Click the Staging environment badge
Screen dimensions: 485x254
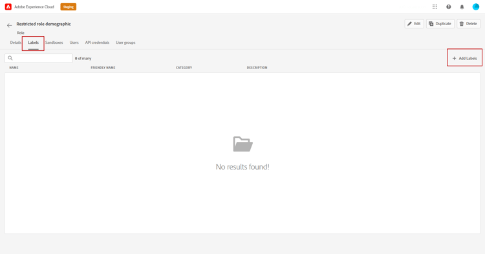[69, 7]
